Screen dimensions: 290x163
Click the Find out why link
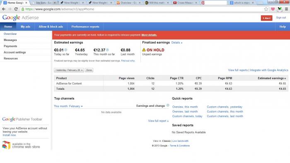pyautogui.click(x=128, y=61)
